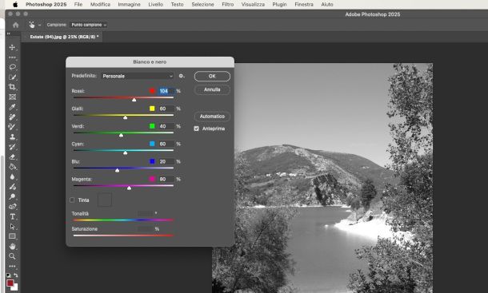Open the Selezione menu
Screen dimensions: 488x293
coord(202,4)
